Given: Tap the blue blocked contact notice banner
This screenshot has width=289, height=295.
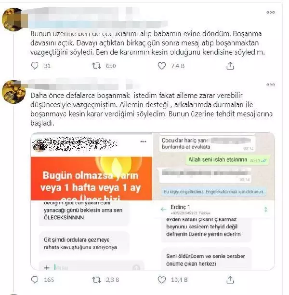Looking at the screenshot, I should click(213, 192).
